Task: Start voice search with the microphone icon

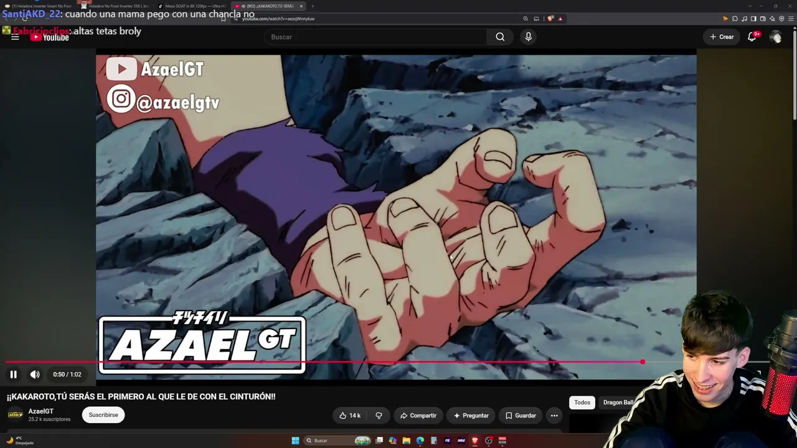Action: point(528,37)
